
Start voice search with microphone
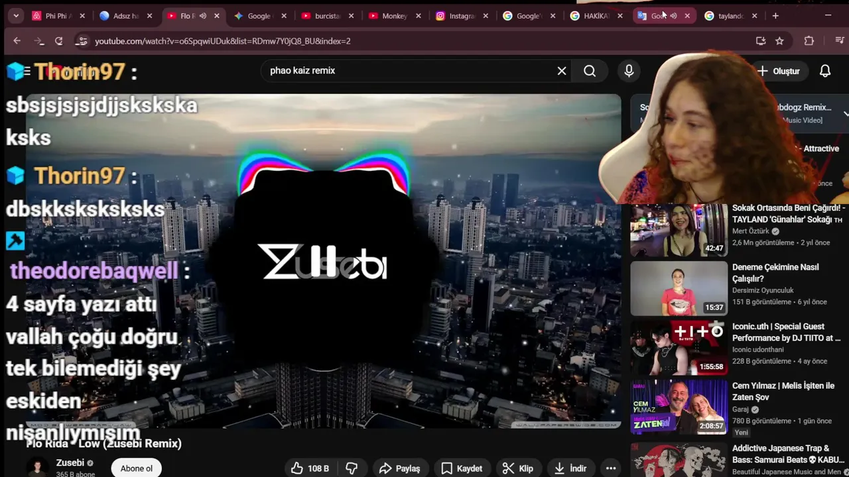pyautogui.click(x=629, y=71)
